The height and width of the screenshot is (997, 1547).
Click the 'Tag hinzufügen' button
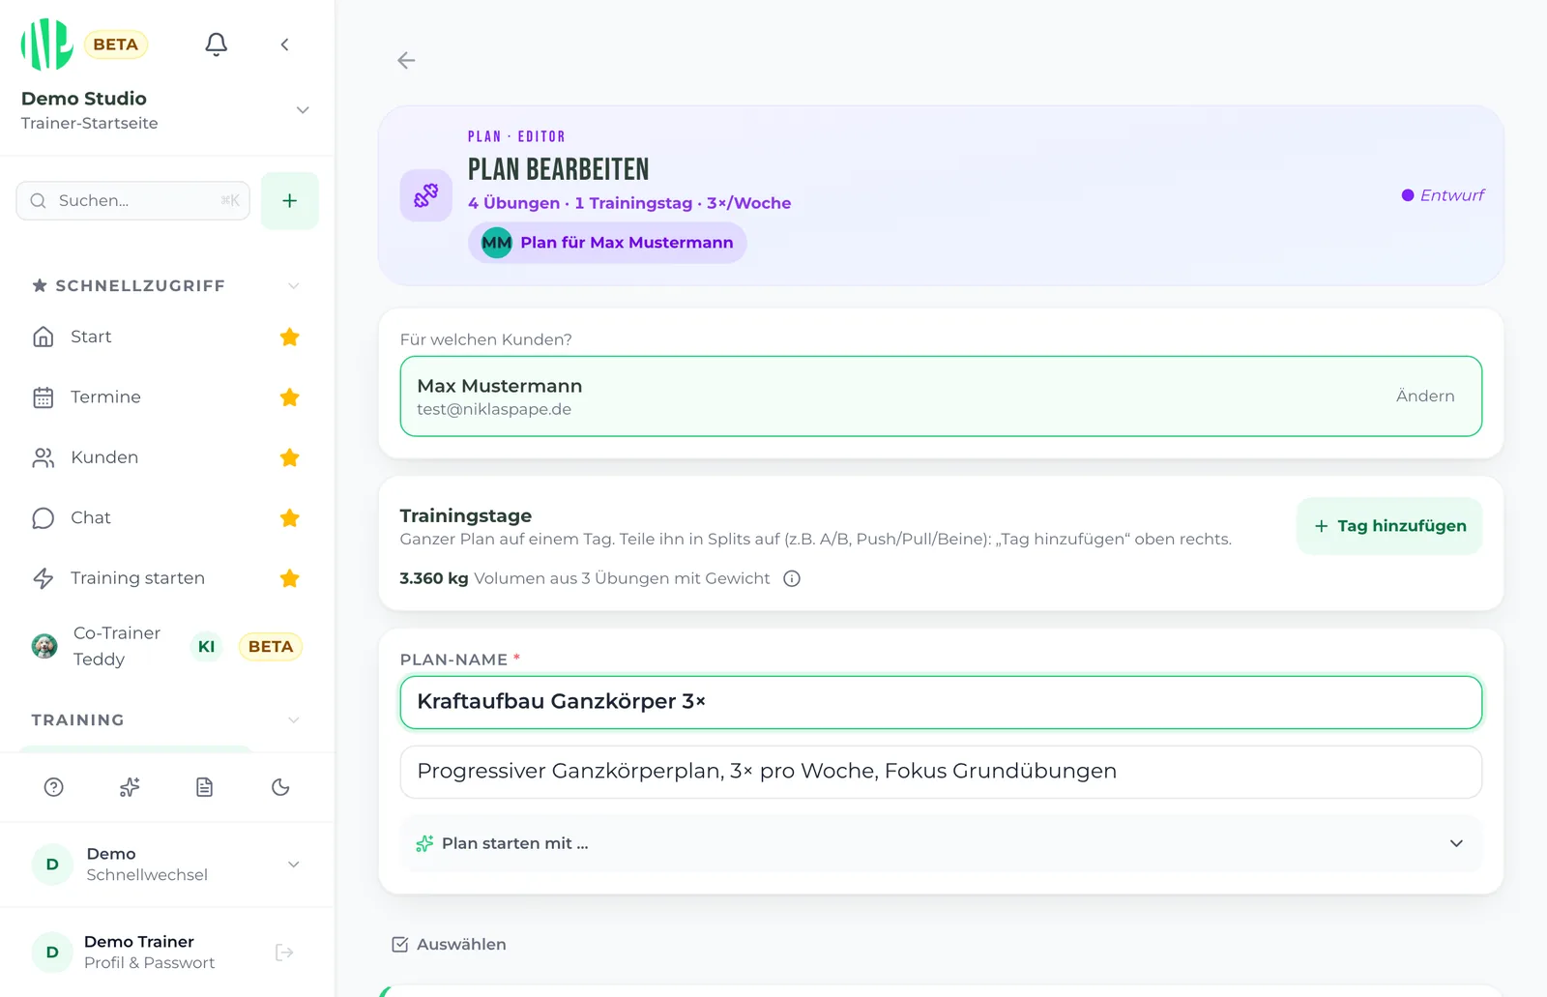pos(1389,526)
